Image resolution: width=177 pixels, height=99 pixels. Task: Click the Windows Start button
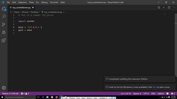click(x=2, y=97)
